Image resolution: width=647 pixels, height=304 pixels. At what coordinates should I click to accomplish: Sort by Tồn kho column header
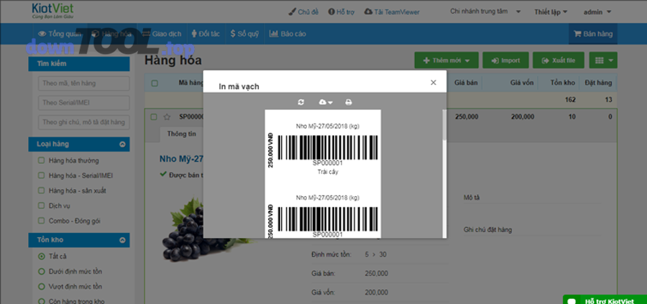click(563, 83)
